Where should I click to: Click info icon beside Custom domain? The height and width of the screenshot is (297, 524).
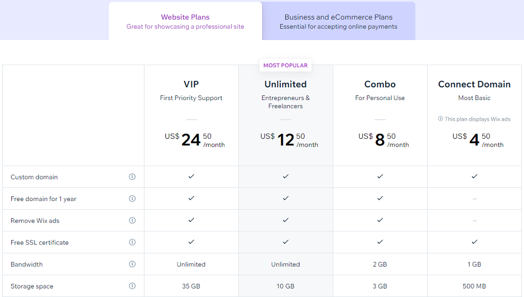click(132, 177)
